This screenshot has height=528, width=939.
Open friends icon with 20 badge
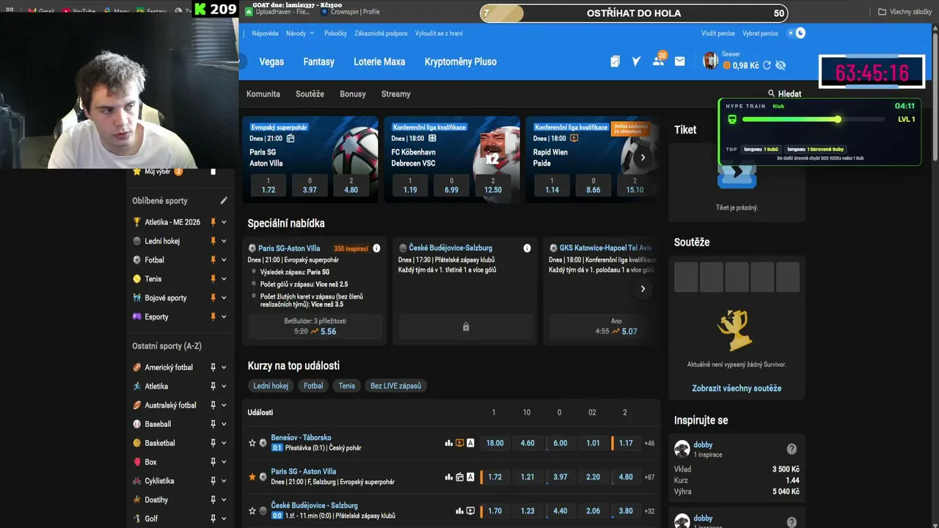(659, 61)
